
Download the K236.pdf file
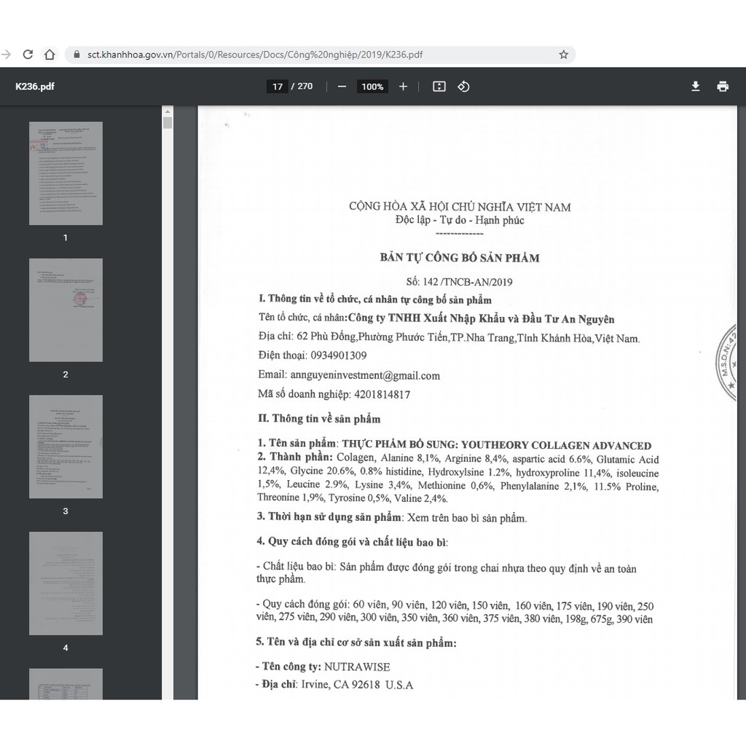[696, 87]
